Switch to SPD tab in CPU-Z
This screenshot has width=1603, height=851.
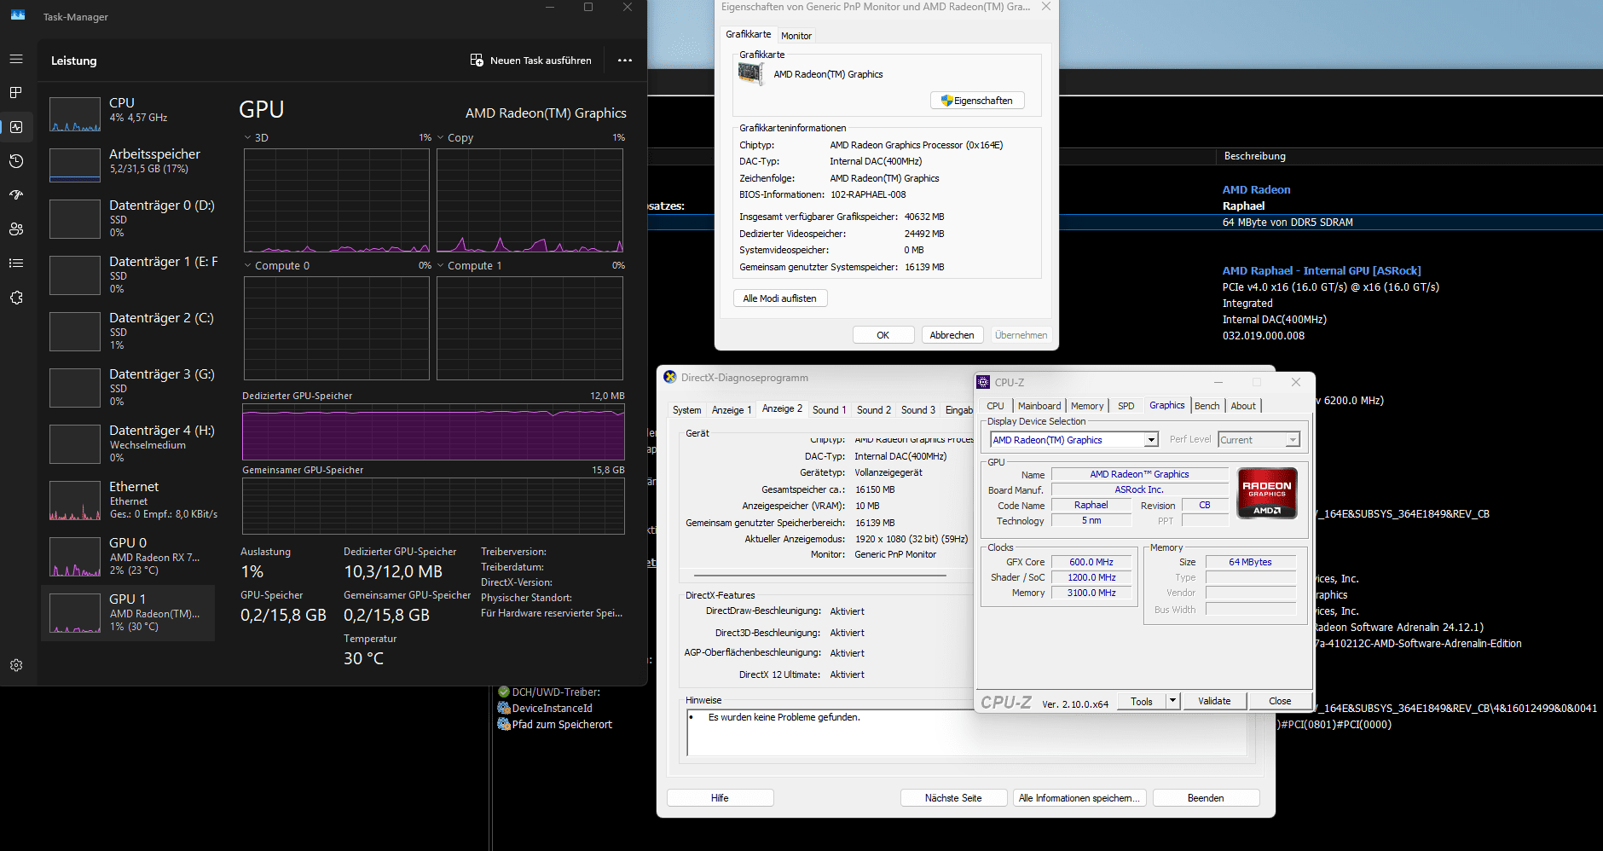click(x=1126, y=406)
